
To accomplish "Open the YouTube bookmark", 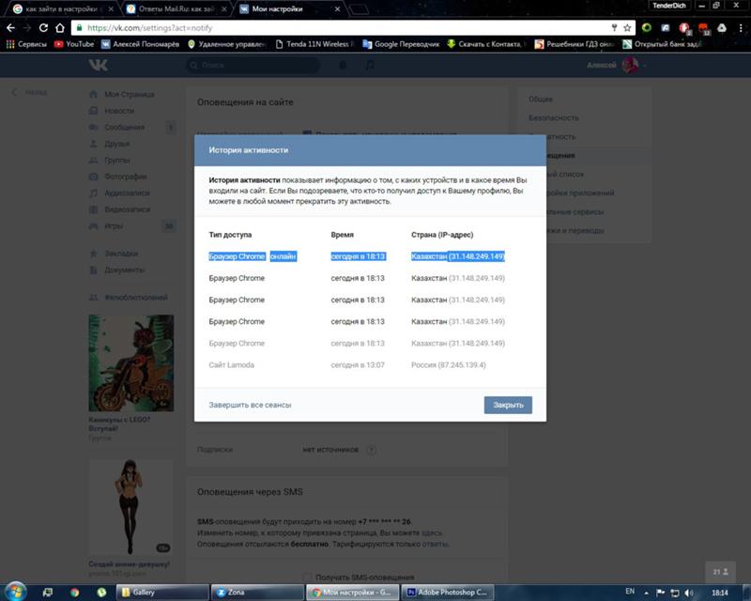I will pos(74,44).
